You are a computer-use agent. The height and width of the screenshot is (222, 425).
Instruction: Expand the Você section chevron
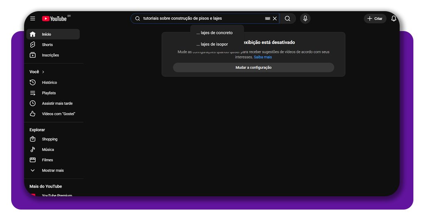(43, 72)
